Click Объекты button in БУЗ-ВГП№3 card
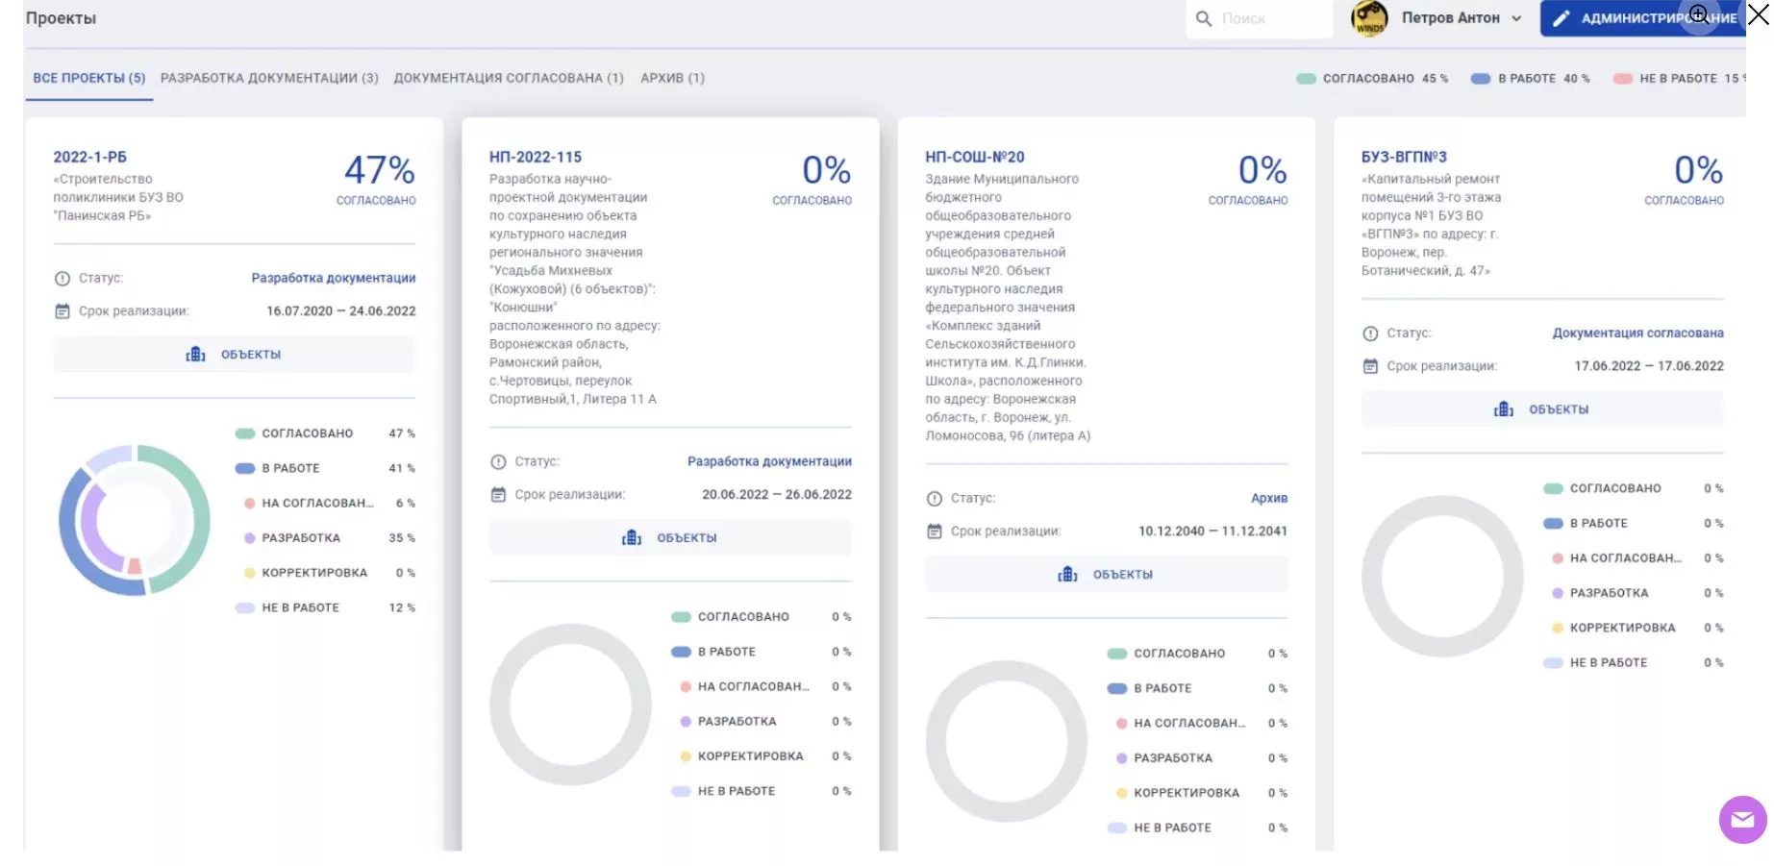 click(x=1541, y=409)
